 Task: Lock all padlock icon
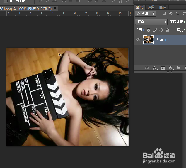coord(168,30)
